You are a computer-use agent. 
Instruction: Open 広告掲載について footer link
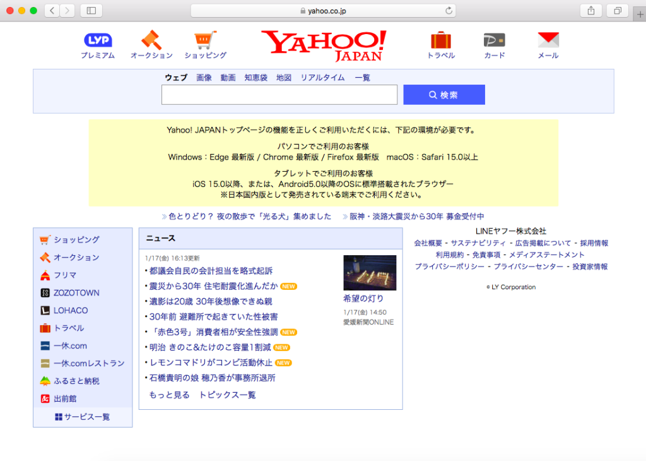tap(543, 243)
